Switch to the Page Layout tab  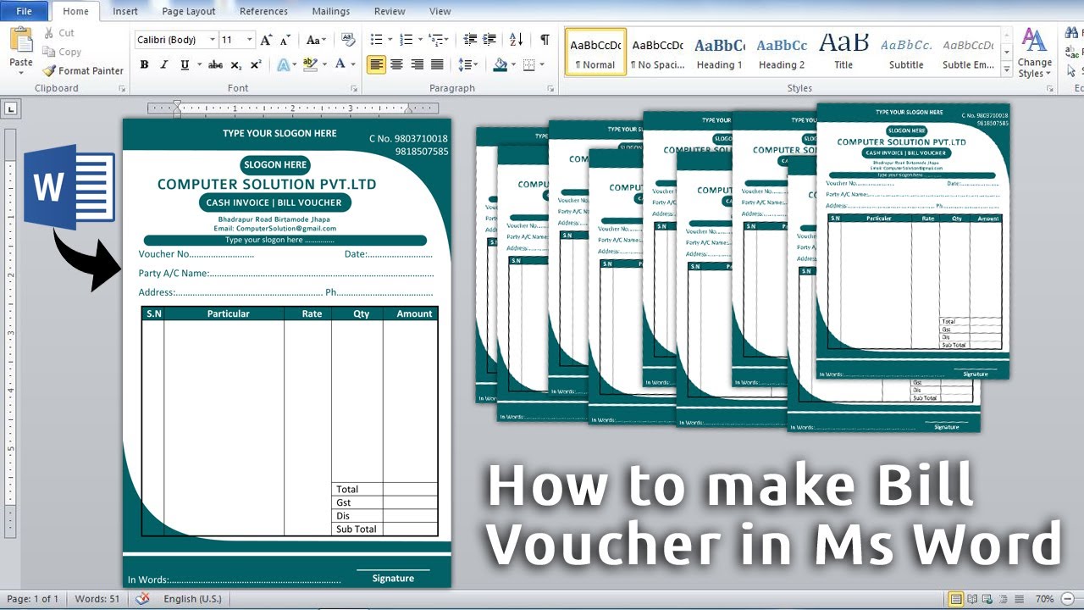(x=189, y=11)
